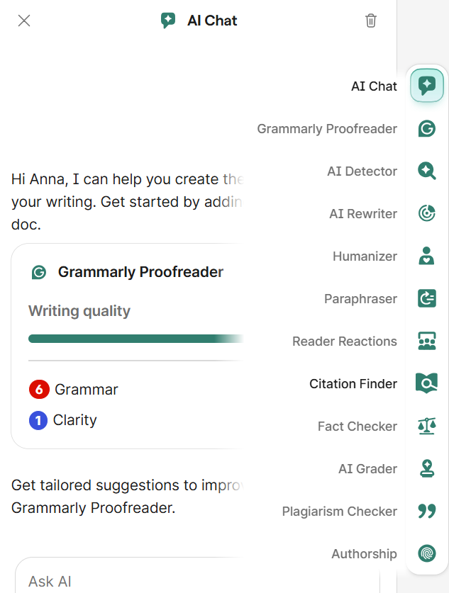Choose the Fact Checker menu label
Viewport: 449px width, 593px height.
pyautogui.click(x=357, y=427)
